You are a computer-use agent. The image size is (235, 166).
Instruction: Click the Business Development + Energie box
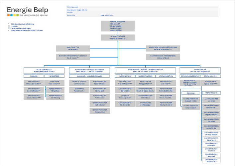73,57
